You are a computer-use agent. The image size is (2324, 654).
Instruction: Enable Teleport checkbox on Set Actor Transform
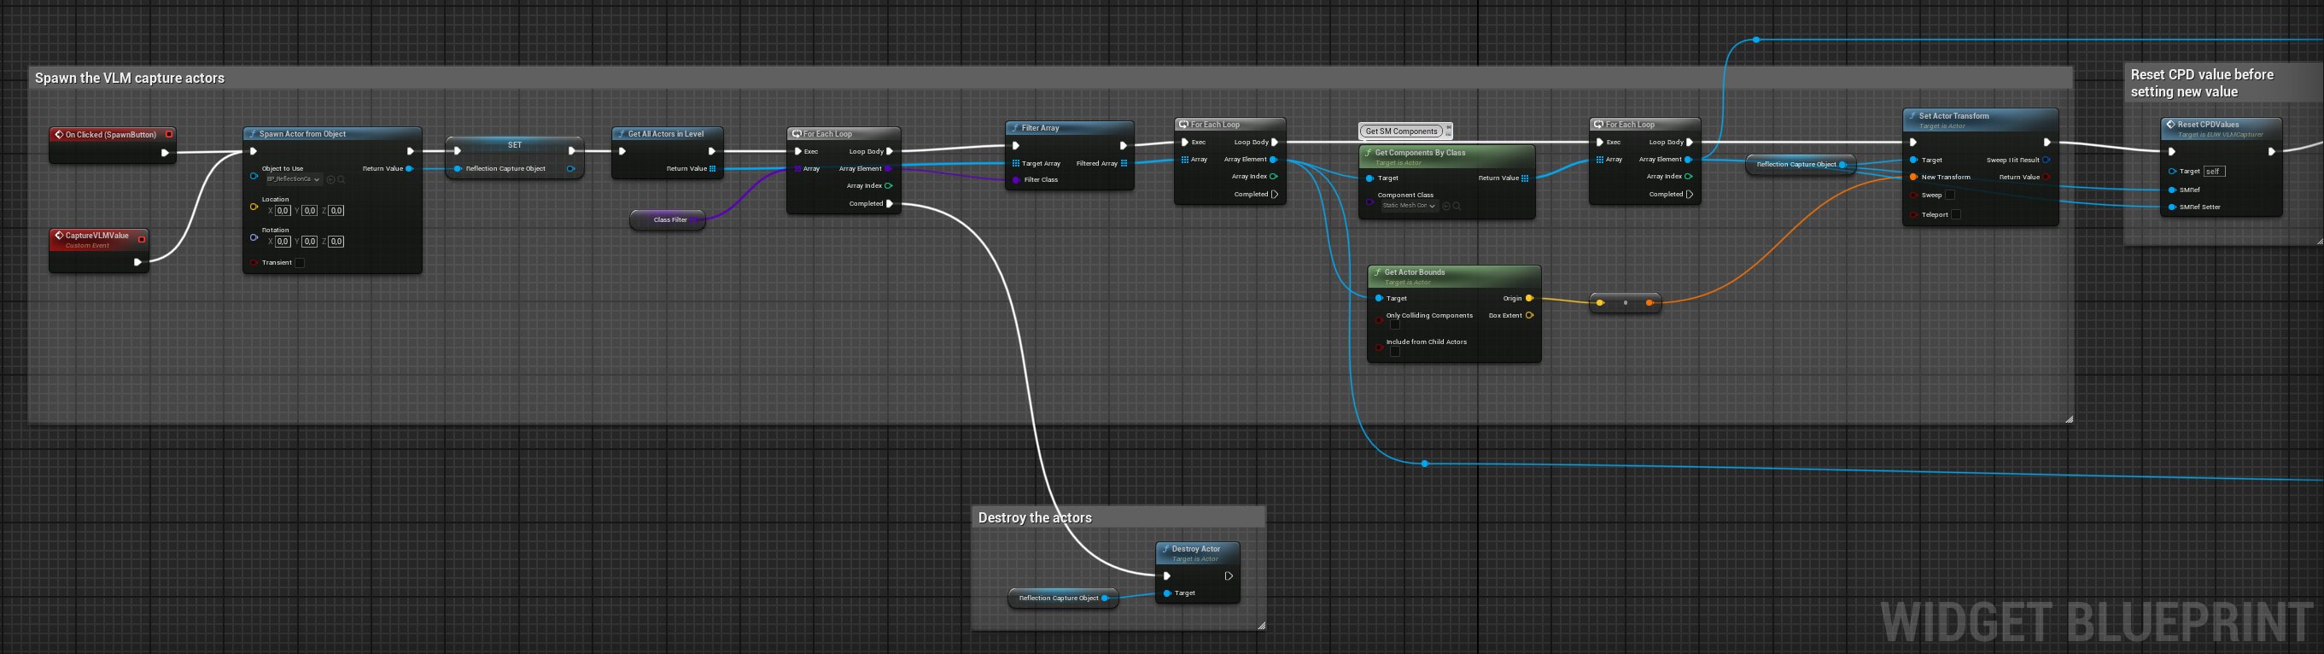click(x=1955, y=214)
